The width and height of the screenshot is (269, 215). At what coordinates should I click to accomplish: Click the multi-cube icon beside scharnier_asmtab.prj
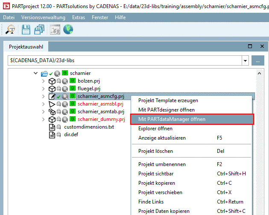[52, 112]
